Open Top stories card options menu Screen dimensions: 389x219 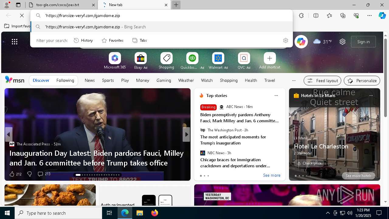(x=276, y=96)
